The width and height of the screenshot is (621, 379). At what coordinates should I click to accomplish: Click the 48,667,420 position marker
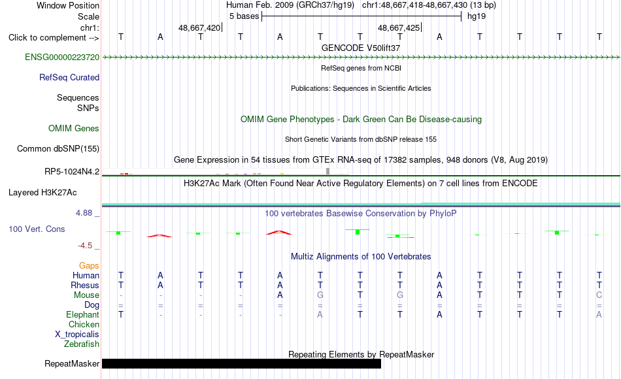(x=199, y=27)
